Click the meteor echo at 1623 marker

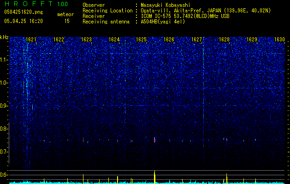[x=83, y=140]
